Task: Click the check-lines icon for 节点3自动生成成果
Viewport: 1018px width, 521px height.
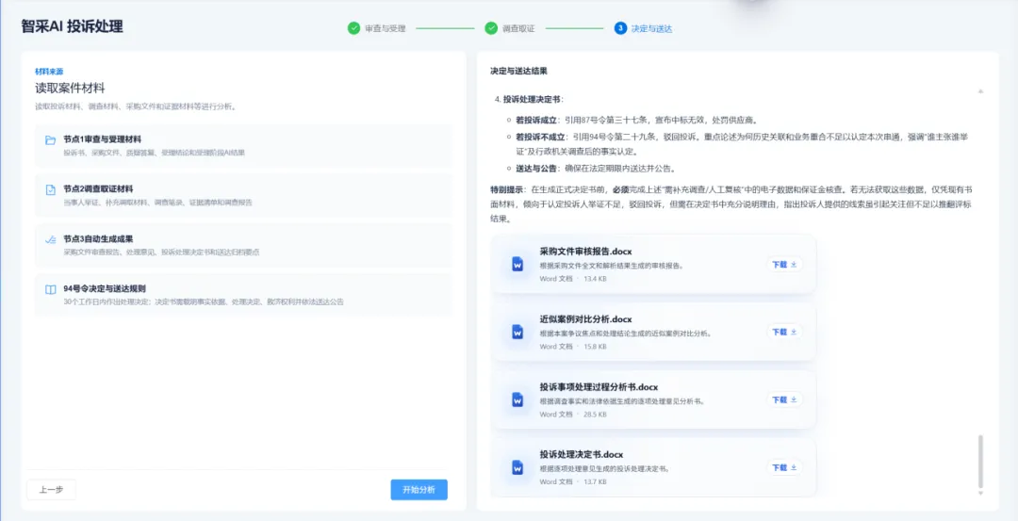Action: 50,239
